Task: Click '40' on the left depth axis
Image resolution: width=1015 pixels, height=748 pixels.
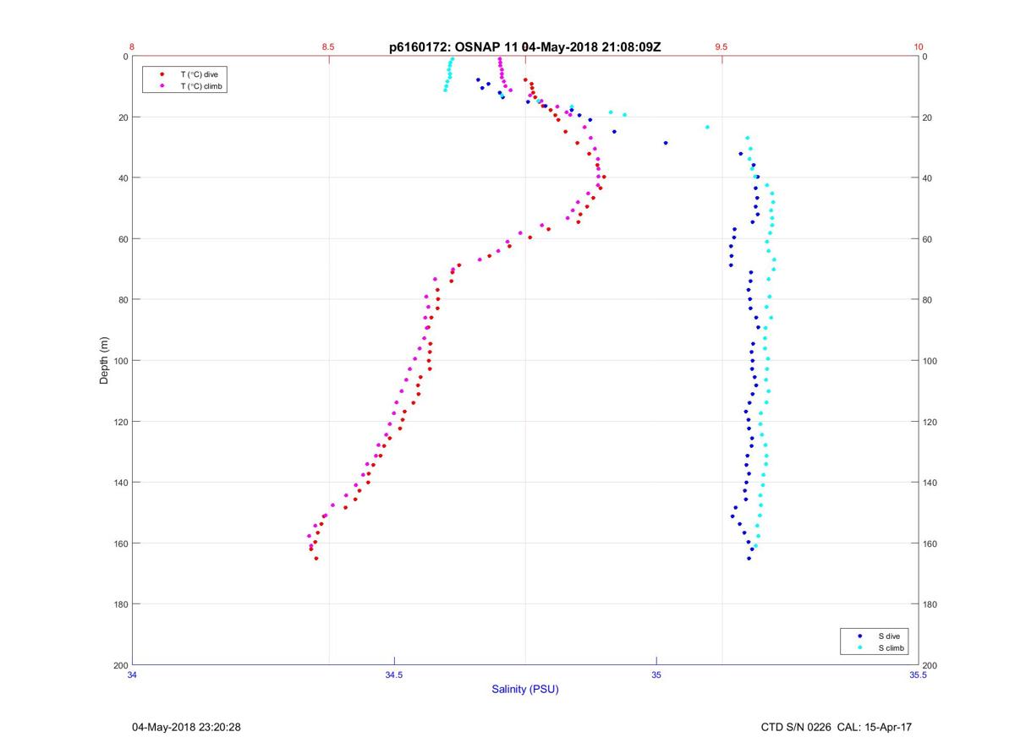Action: 123,178
